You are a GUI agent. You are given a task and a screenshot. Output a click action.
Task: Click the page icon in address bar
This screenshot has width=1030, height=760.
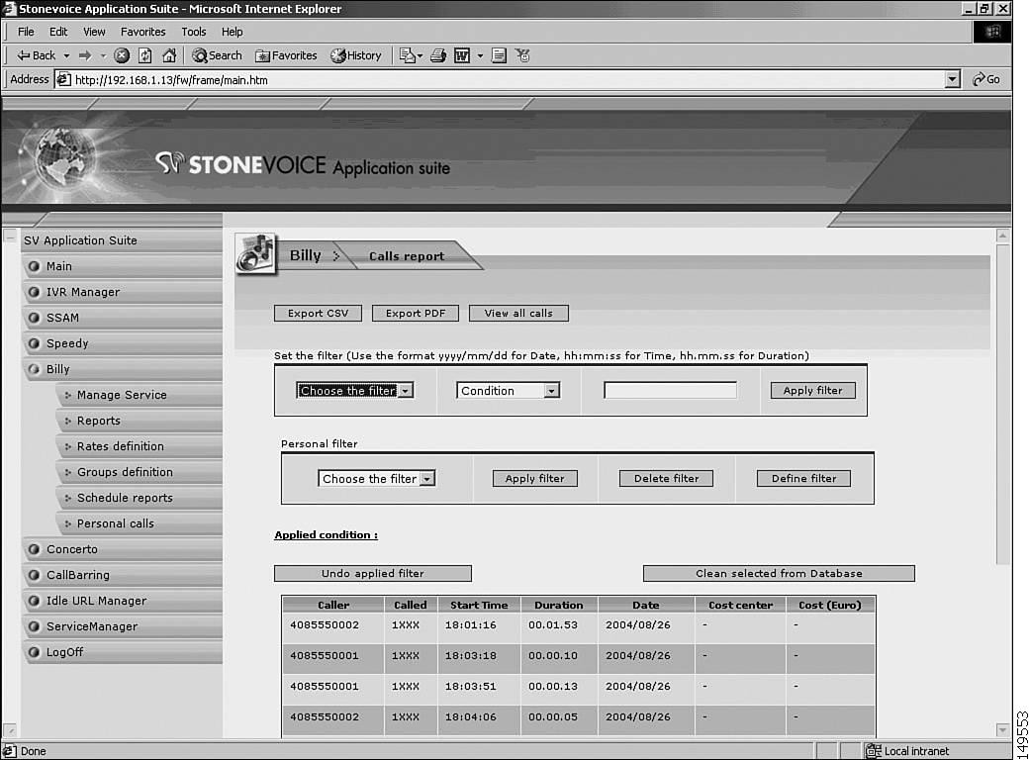point(63,79)
